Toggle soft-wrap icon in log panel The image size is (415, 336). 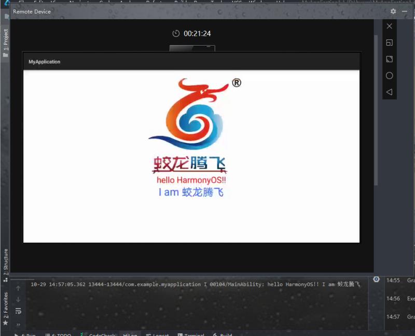18,311
